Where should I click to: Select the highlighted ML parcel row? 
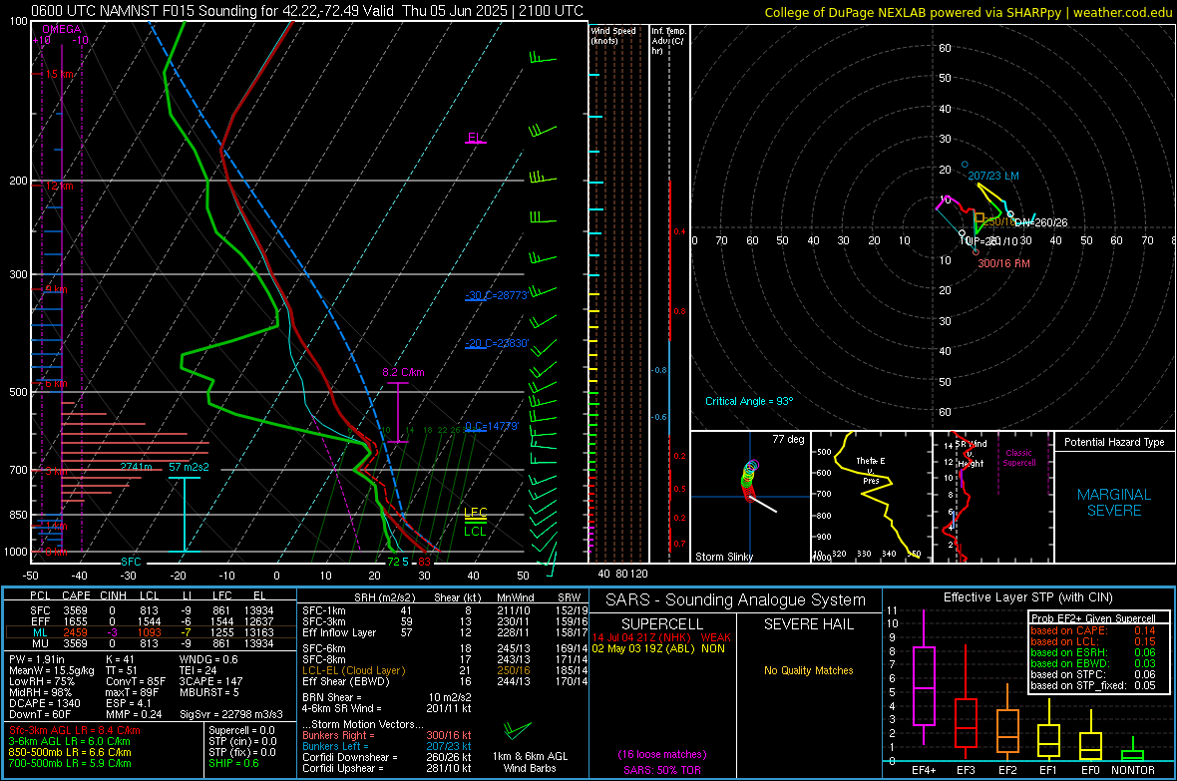(150, 632)
